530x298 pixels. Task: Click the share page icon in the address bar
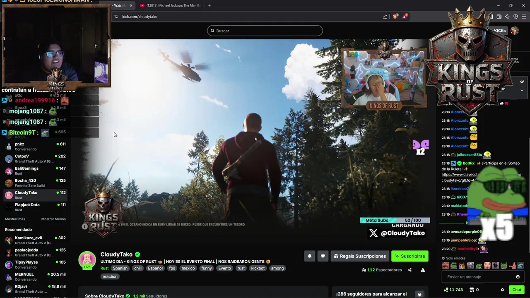coord(385,17)
